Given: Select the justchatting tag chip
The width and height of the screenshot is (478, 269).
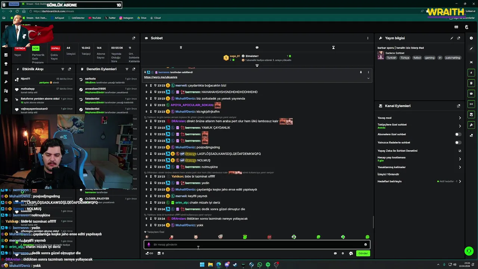Looking at the screenshot, I should 453,58.
